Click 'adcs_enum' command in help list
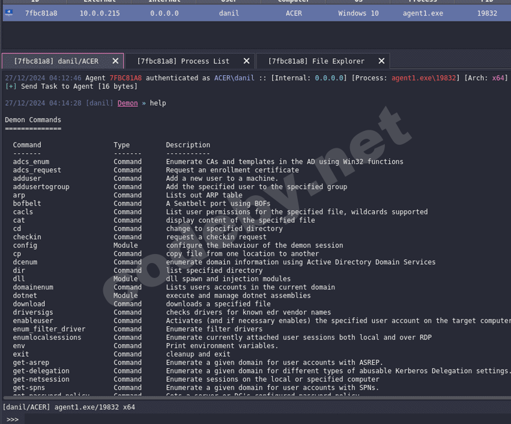The width and height of the screenshot is (511, 424). (x=31, y=162)
